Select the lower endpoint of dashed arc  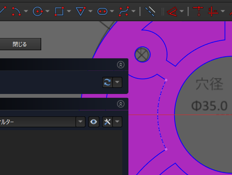166,150
